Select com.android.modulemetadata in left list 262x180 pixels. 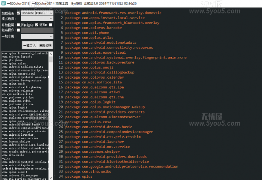coord(23,67)
